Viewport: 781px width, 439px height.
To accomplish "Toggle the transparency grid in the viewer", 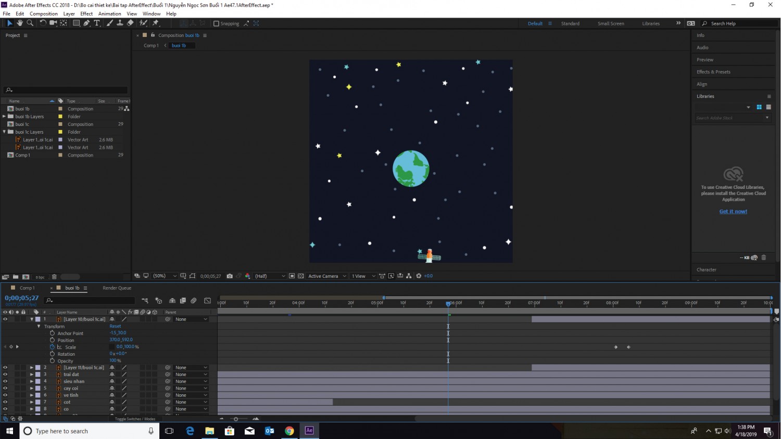I will point(300,276).
